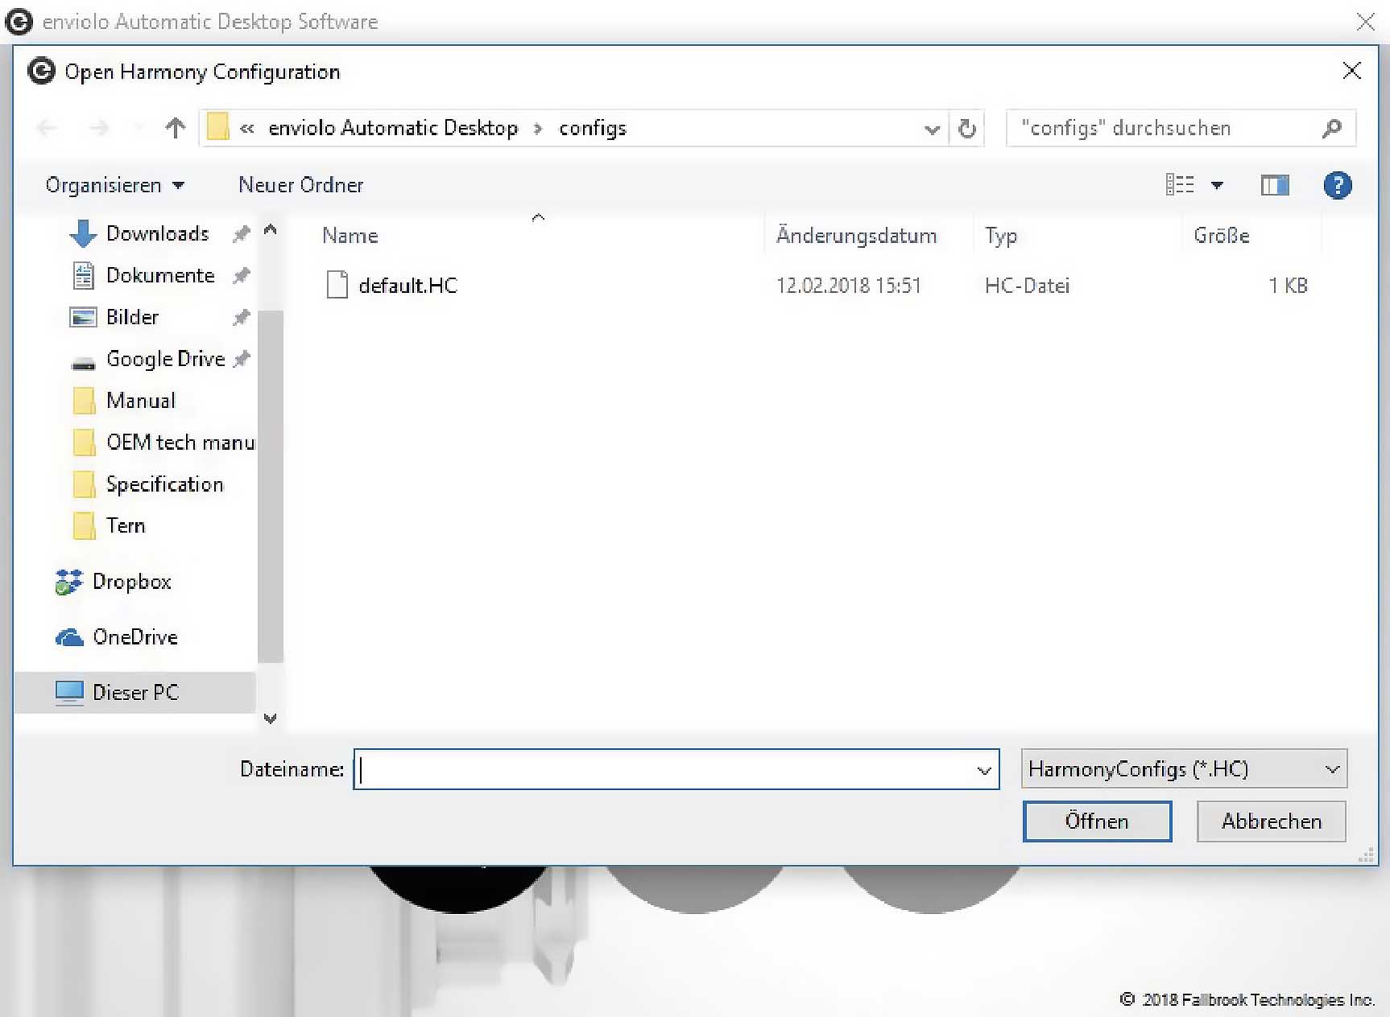1390x1017 pixels.
Task: Open Dokumente in the navigation pane
Action: (x=160, y=275)
